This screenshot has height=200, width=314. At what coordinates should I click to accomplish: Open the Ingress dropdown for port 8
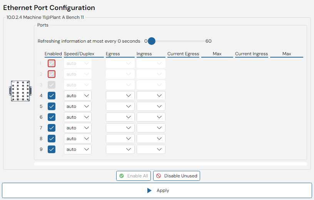coord(151,139)
